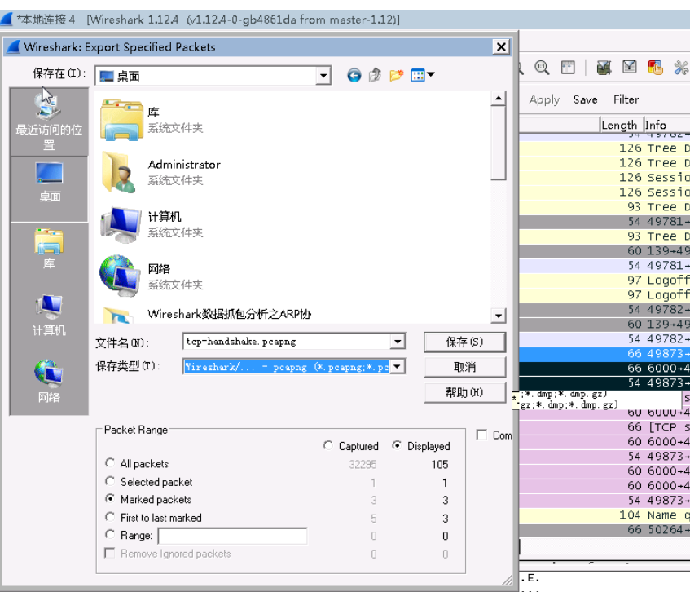Click the Range text input field

tap(232, 536)
